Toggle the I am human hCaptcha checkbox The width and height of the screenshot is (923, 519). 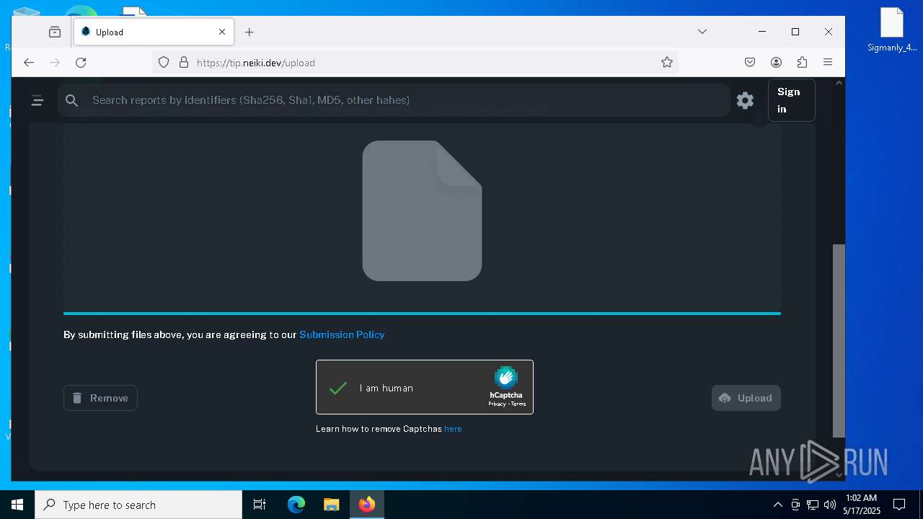point(338,388)
